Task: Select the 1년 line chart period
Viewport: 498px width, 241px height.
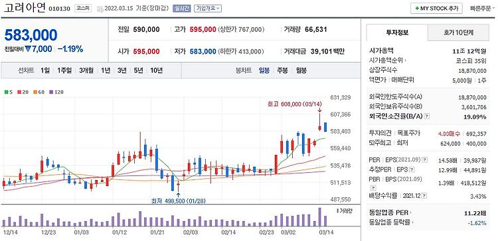Action: (106, 71)
